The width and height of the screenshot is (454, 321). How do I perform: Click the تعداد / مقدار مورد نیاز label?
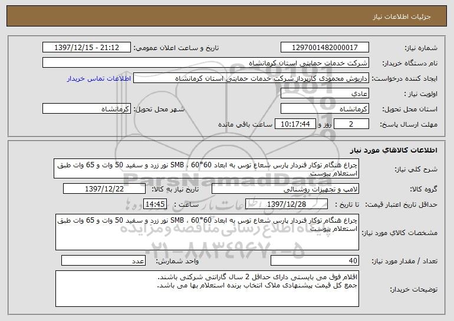pos(404,261)
